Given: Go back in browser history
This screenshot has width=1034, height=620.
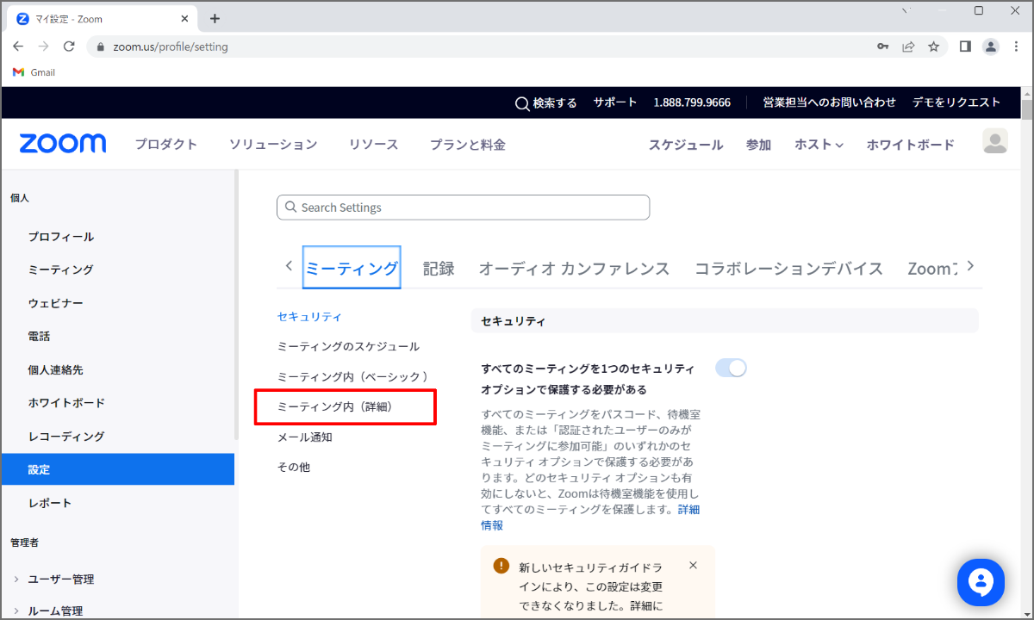Looking at the screenshot, I should coord(18,46).
